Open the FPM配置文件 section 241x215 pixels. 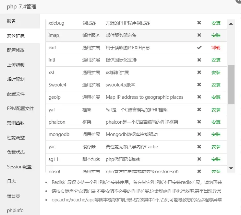click(20, 108)
